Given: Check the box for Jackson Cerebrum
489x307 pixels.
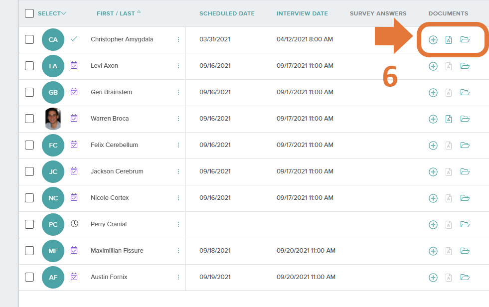Looking at the screenshot, I should 29,171.
